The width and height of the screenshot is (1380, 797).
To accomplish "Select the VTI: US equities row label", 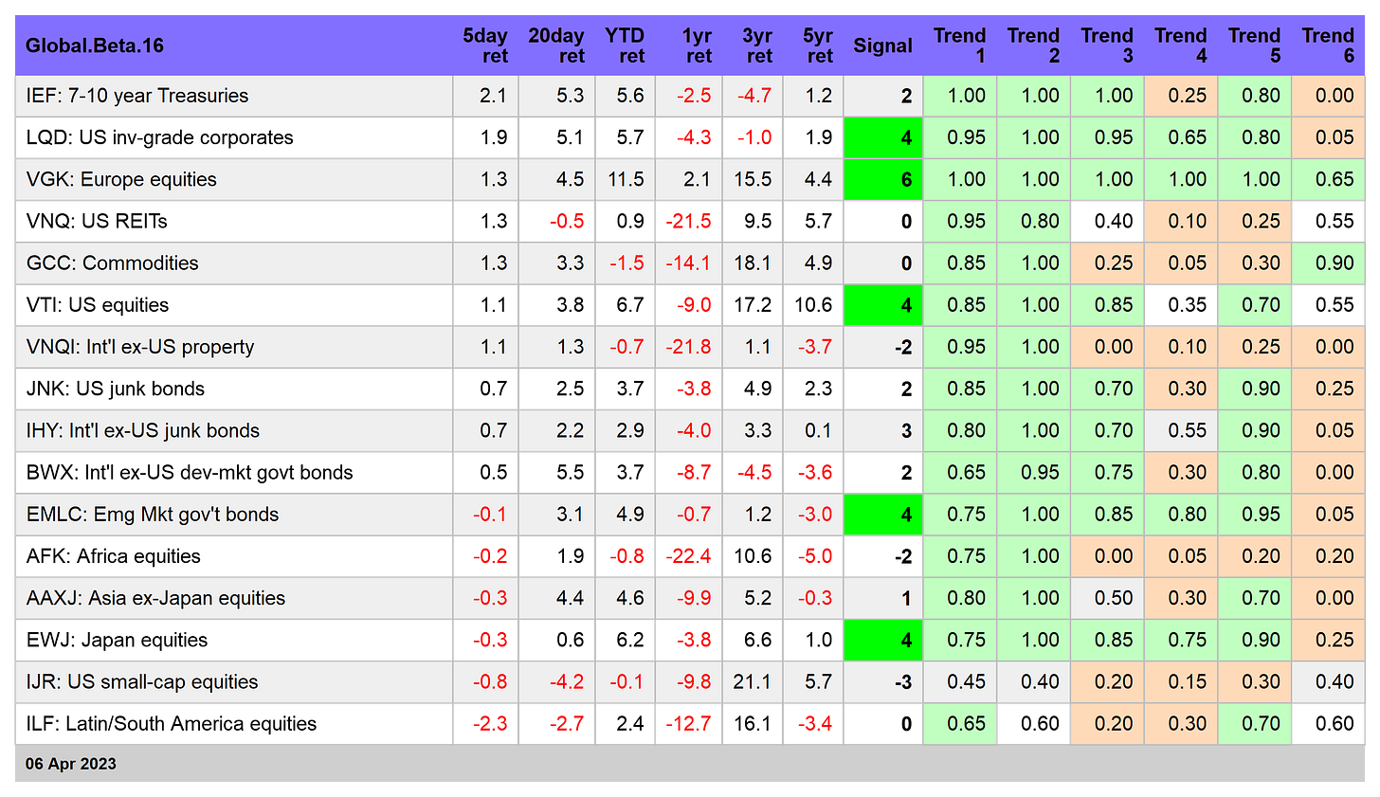I will tap(98, 305).
